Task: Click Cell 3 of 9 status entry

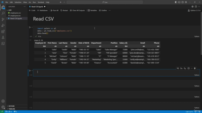Action: (x=189, y=112)
